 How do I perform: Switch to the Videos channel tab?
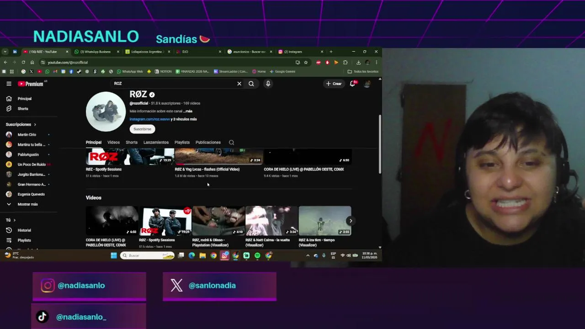coord(113,143)
